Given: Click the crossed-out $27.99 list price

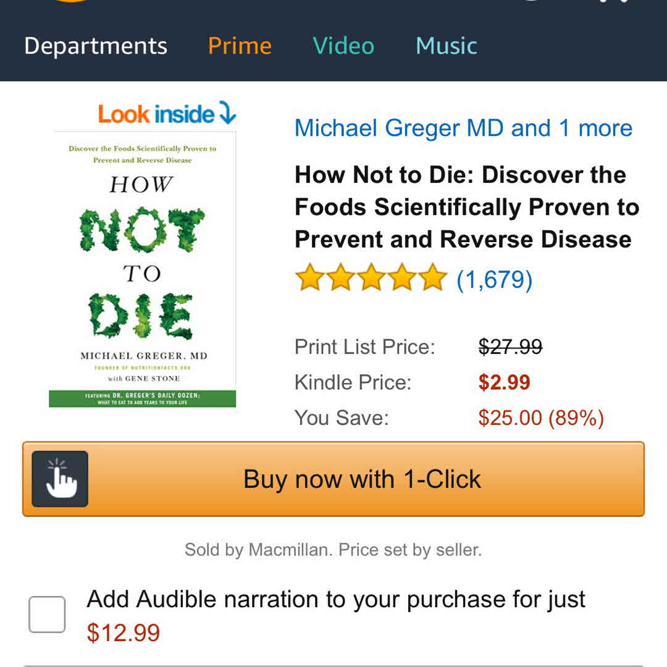Looking at the screenshot, I should [510, 347].
